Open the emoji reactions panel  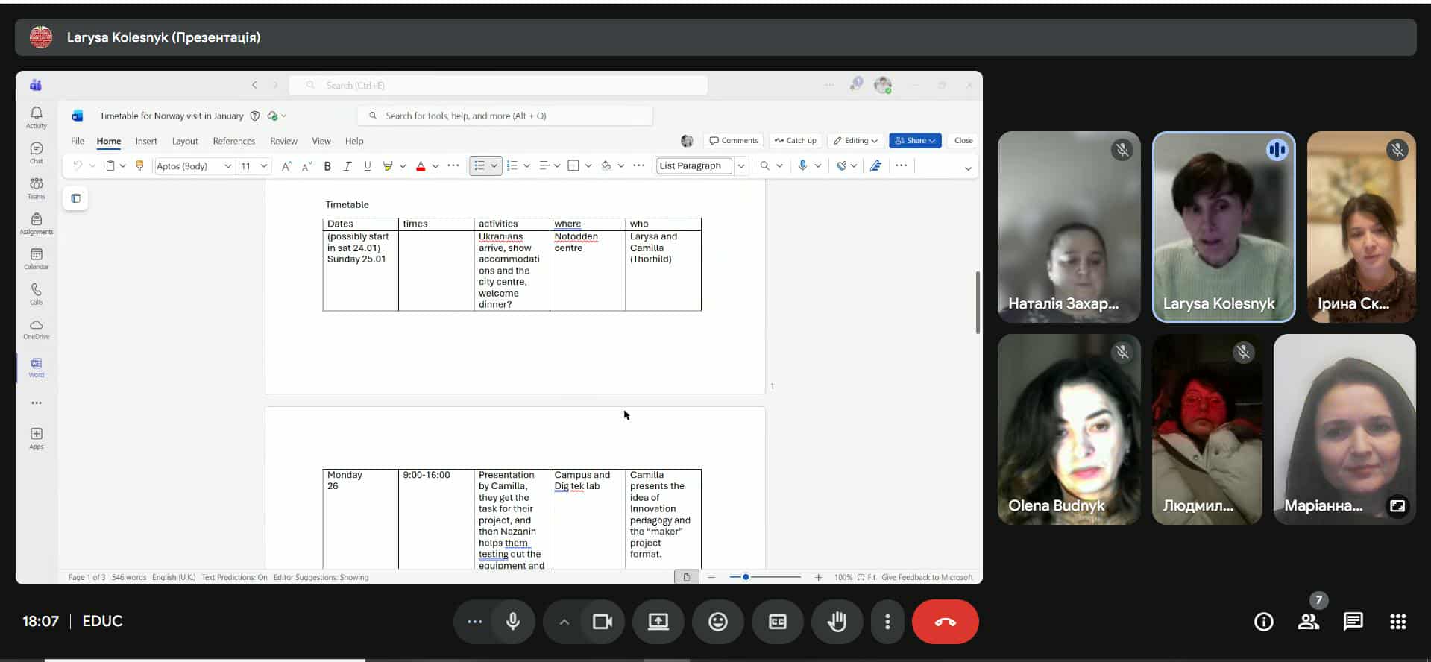tap(717, 622)
